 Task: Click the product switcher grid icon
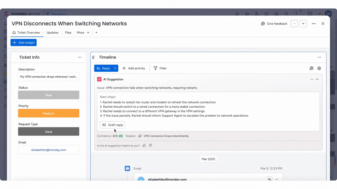pos(310,14)
